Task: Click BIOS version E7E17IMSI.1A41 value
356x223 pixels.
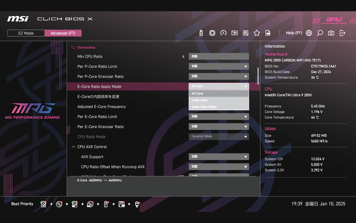Action: tap(324, 66)
